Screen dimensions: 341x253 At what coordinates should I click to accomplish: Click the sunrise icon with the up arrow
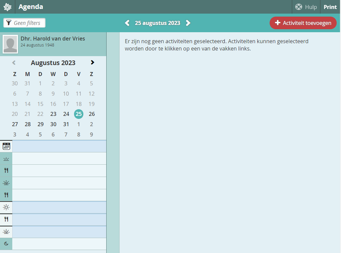tap(6, 183)
